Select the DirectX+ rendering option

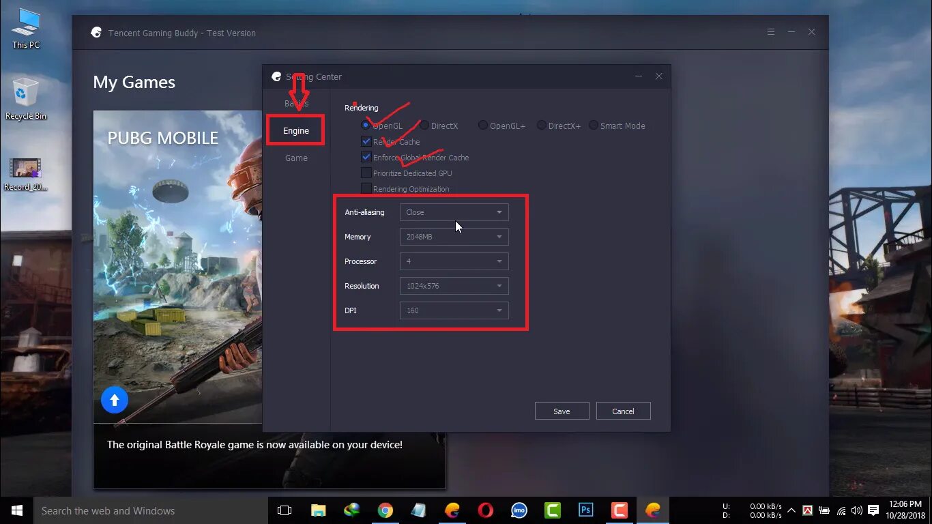tap(542, 126)
